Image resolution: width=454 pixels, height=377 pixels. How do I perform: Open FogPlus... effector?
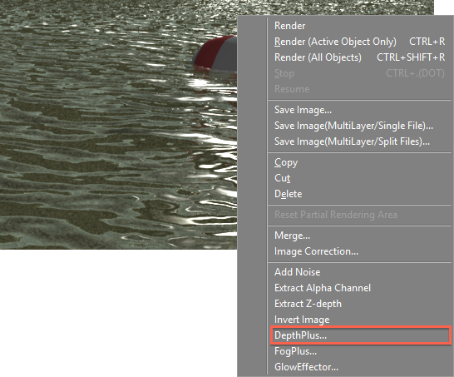pyautogui.click(x=359, y=351)
